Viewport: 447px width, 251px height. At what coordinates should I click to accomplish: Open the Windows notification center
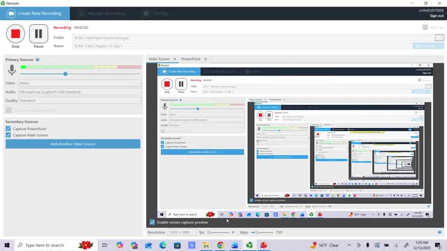pyautogui.click(x=438, y=246)
